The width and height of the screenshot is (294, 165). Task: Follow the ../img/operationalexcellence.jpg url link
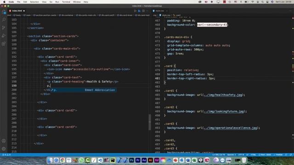(230, 128)
